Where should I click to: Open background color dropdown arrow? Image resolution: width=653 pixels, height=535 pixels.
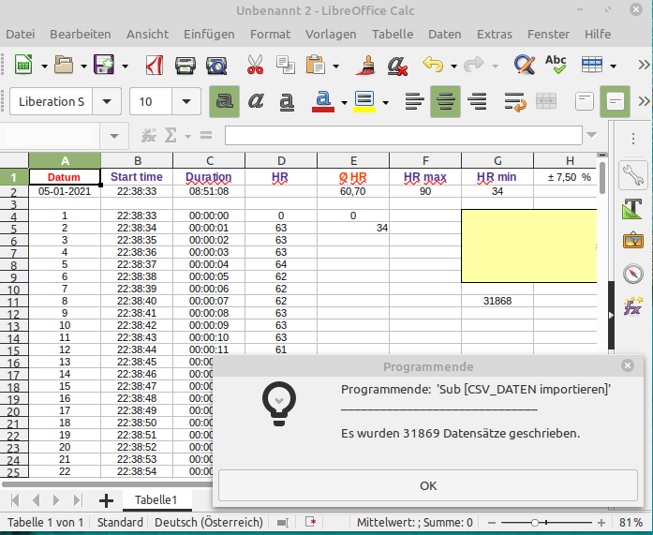click(386, 102)
